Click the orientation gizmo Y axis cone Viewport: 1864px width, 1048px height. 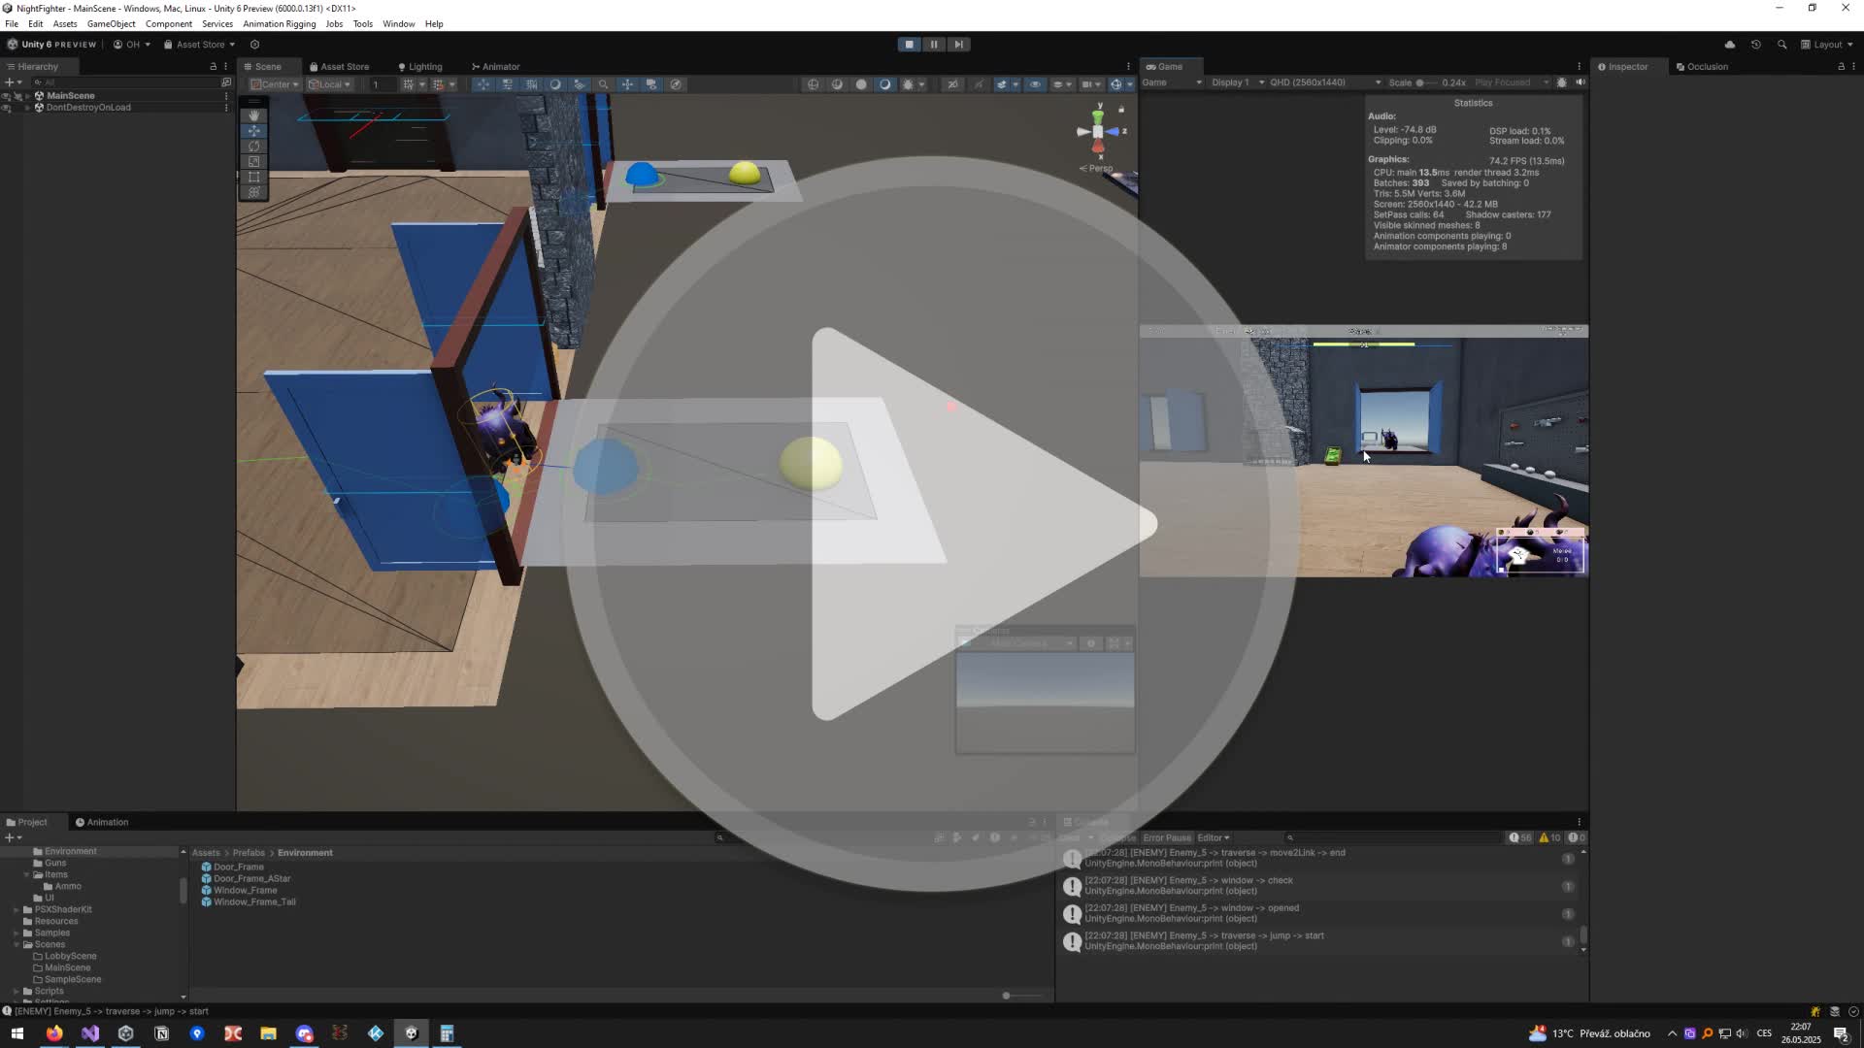pos(1098,116)
